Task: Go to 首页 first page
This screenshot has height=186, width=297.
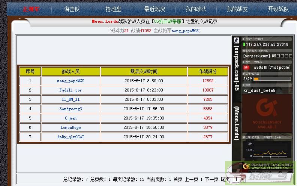Action: (178, 179)
